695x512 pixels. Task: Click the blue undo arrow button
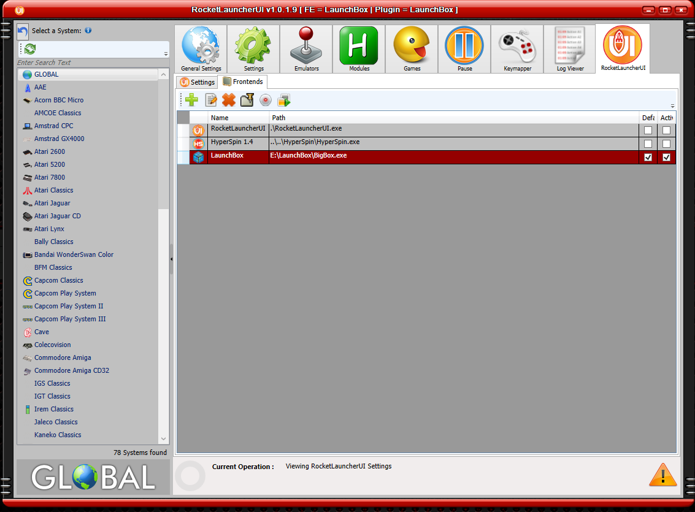(x=23, y=31)
